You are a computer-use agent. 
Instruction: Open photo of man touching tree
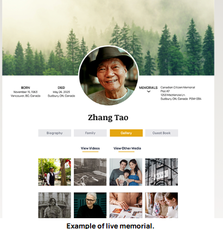tap(54, 172)
